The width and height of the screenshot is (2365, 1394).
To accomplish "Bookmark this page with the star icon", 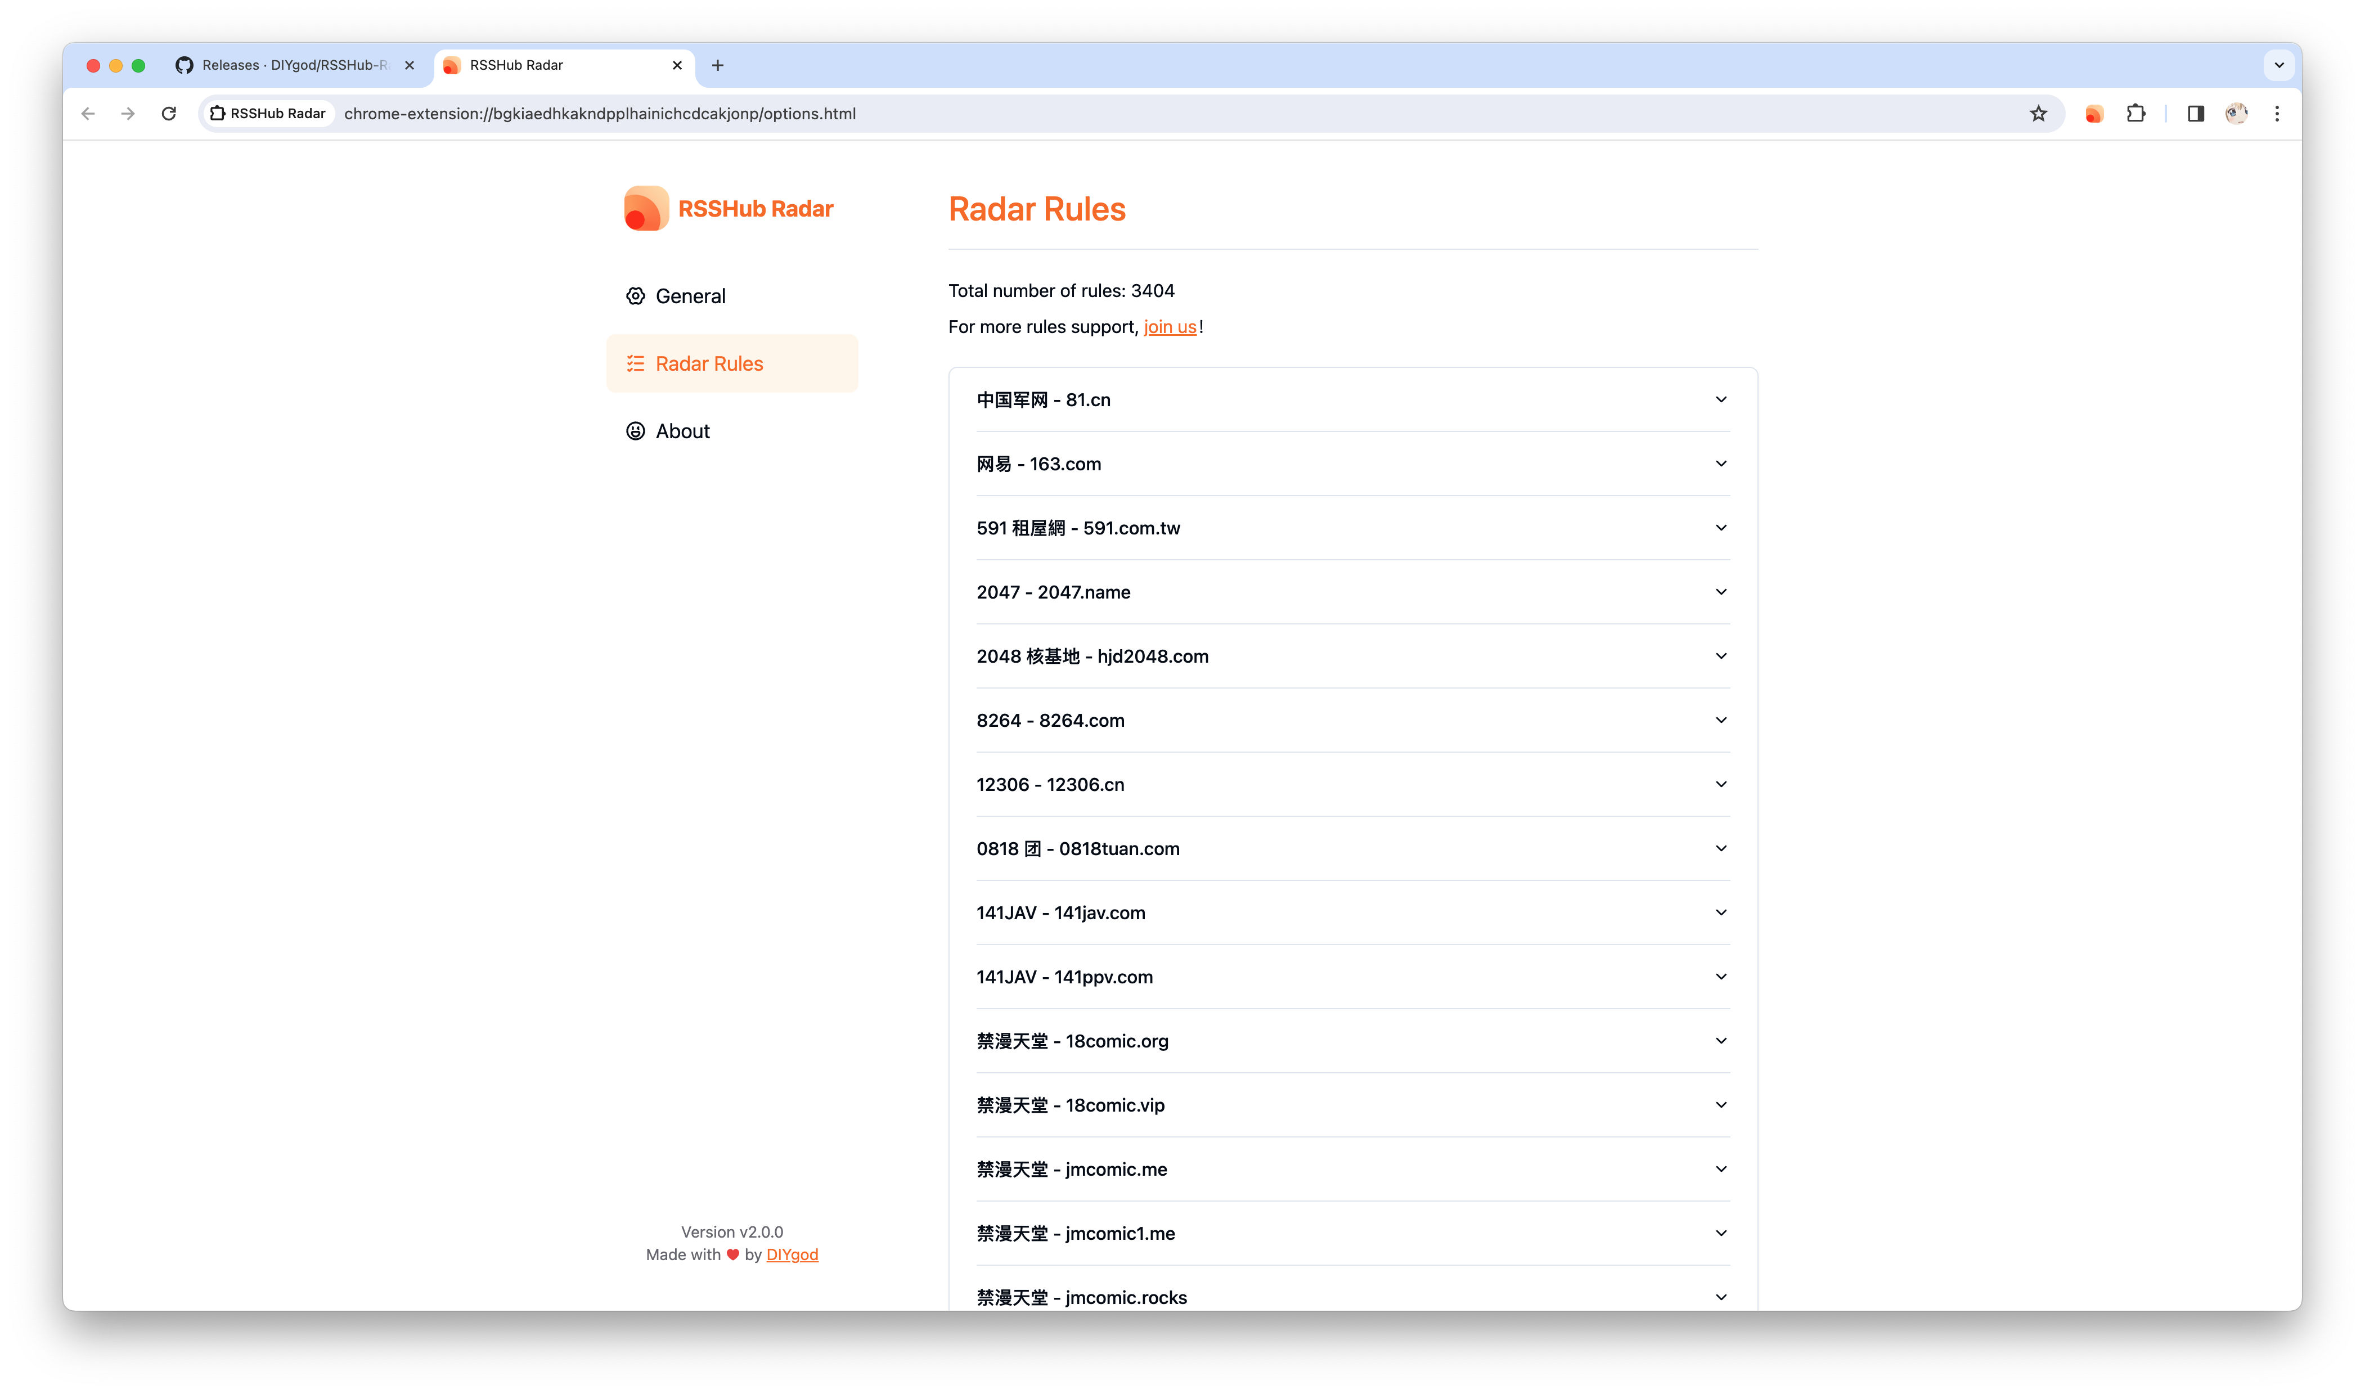I will pyautogui.click(x=2038, y=114).
